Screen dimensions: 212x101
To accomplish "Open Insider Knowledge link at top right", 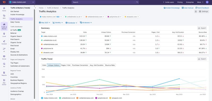I will tap(171, 8).
